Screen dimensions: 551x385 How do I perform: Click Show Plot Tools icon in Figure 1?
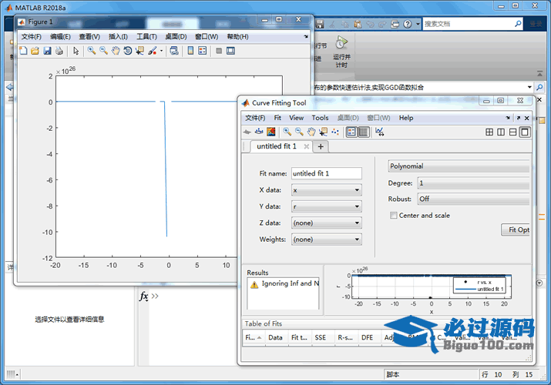click(x=230, y=51)
